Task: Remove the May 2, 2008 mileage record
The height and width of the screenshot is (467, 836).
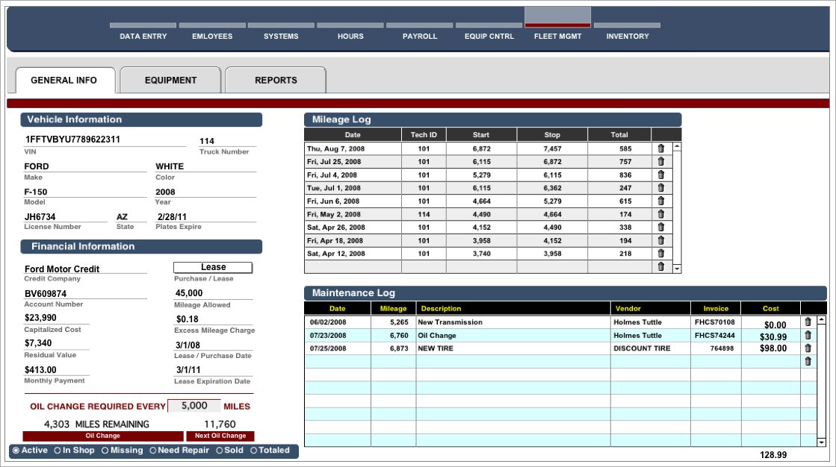Action: pyautogui.click(x=660, y=214)
